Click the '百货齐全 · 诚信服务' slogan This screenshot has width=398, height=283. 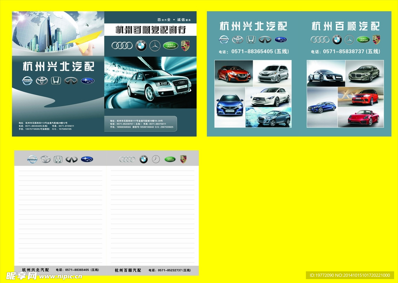(174, 20)
